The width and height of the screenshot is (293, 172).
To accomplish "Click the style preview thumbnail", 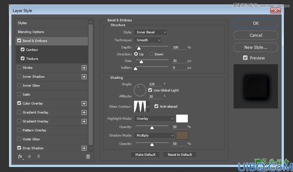I will coord(256,86).
